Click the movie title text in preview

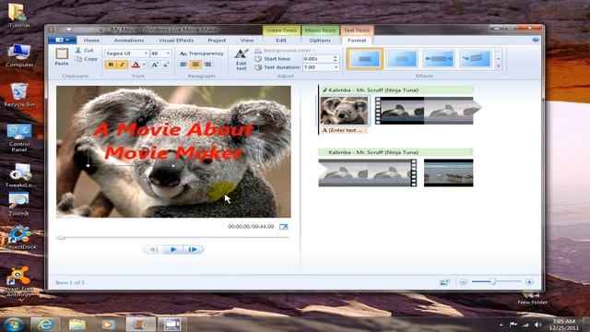click(173, 141)
